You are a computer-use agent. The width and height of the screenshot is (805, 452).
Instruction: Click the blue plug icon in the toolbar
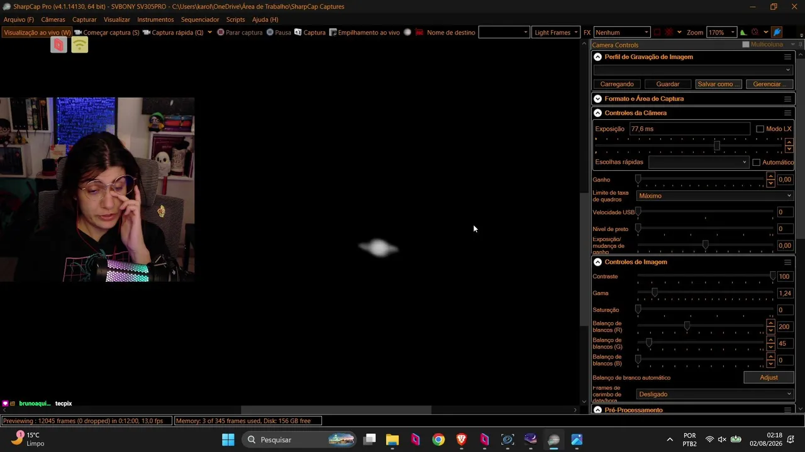coord(777,32)
